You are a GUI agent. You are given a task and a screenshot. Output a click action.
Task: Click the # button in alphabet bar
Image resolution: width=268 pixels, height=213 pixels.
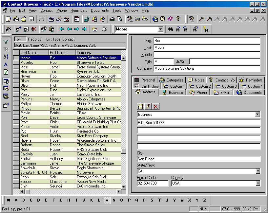[x=9, y=200]
